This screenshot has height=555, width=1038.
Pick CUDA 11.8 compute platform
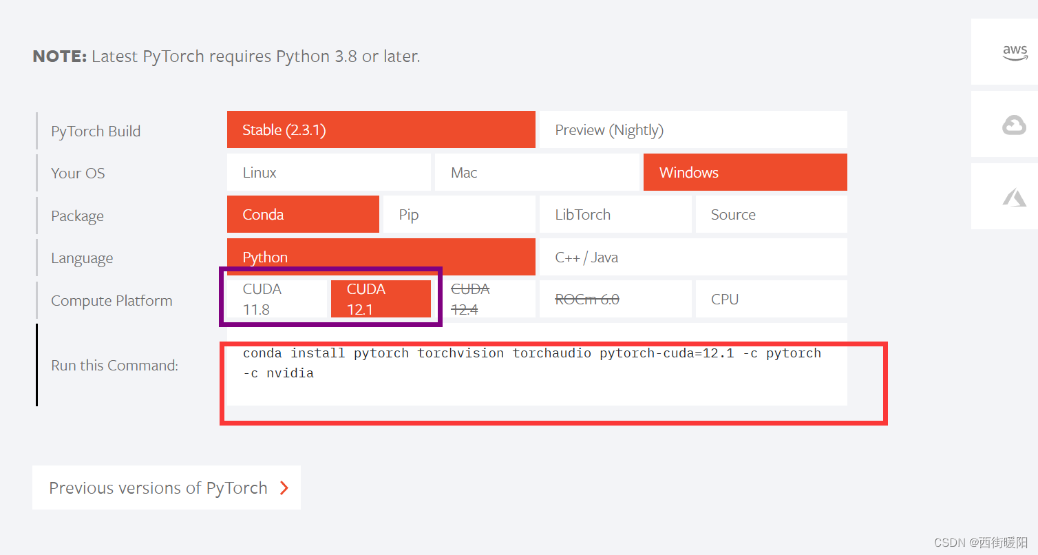(277, 299)
